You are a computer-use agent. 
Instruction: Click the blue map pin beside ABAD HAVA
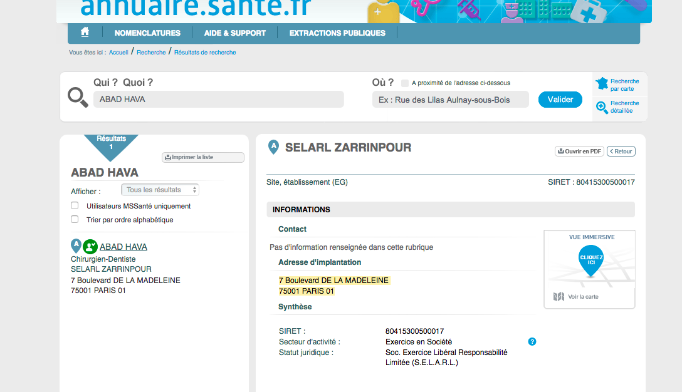click(x=76, y=245)
